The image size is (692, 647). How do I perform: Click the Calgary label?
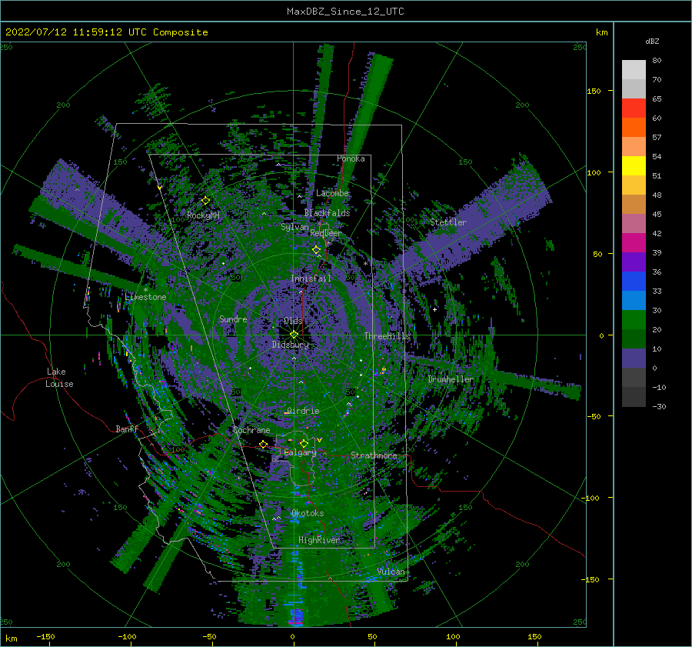(x=300, y=452)
